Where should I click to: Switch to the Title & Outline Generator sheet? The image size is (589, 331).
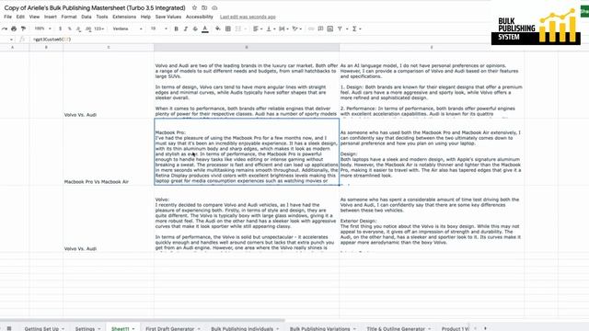pyautogui.click(x=396, y=328)
